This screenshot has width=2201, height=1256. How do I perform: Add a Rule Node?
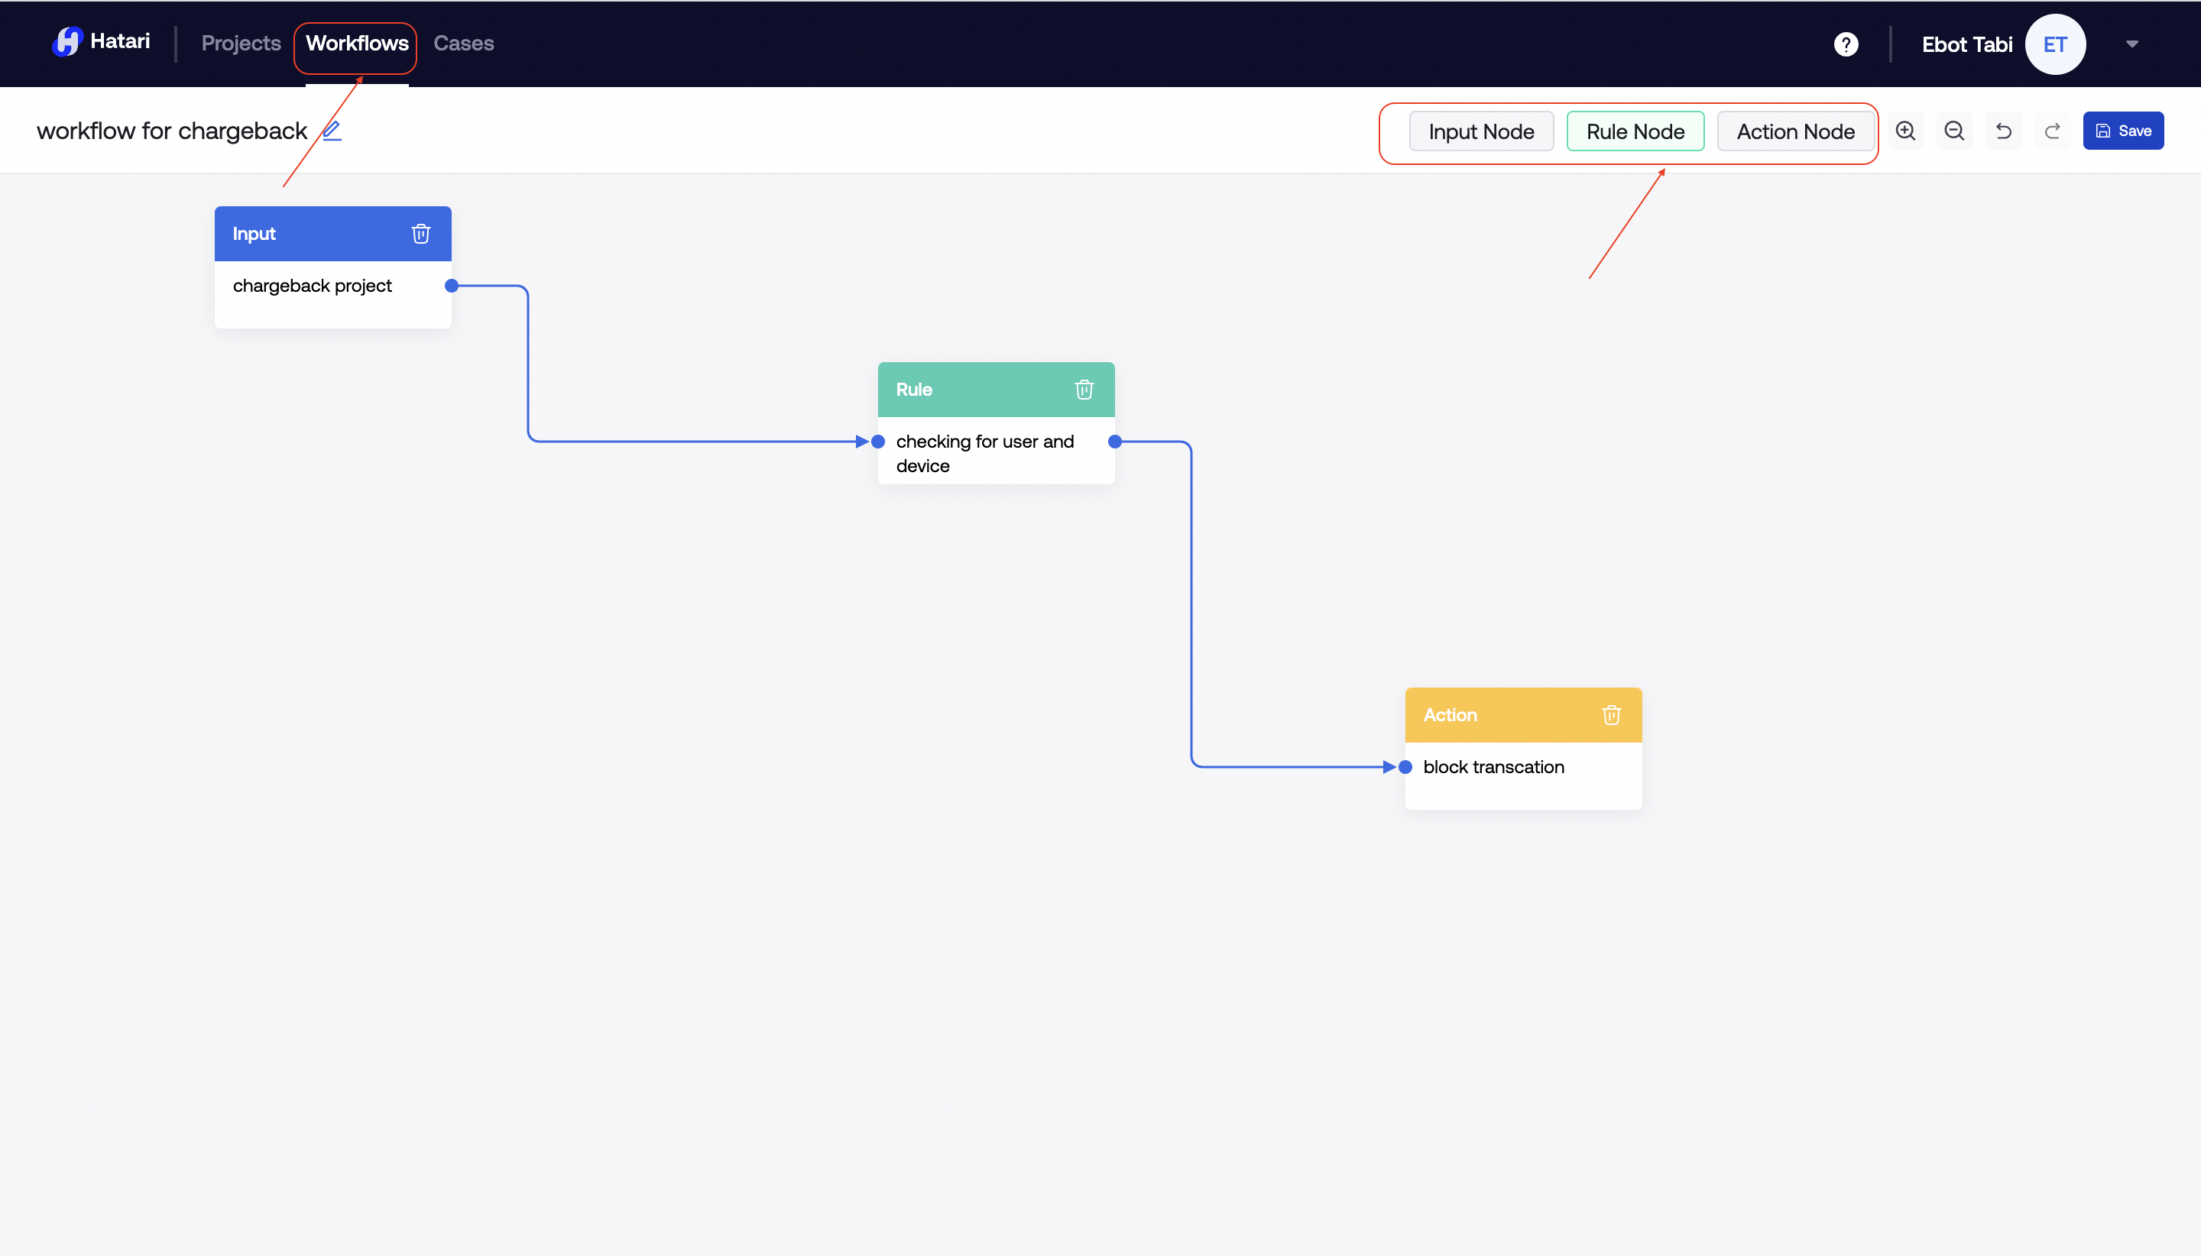(1634, 131)
